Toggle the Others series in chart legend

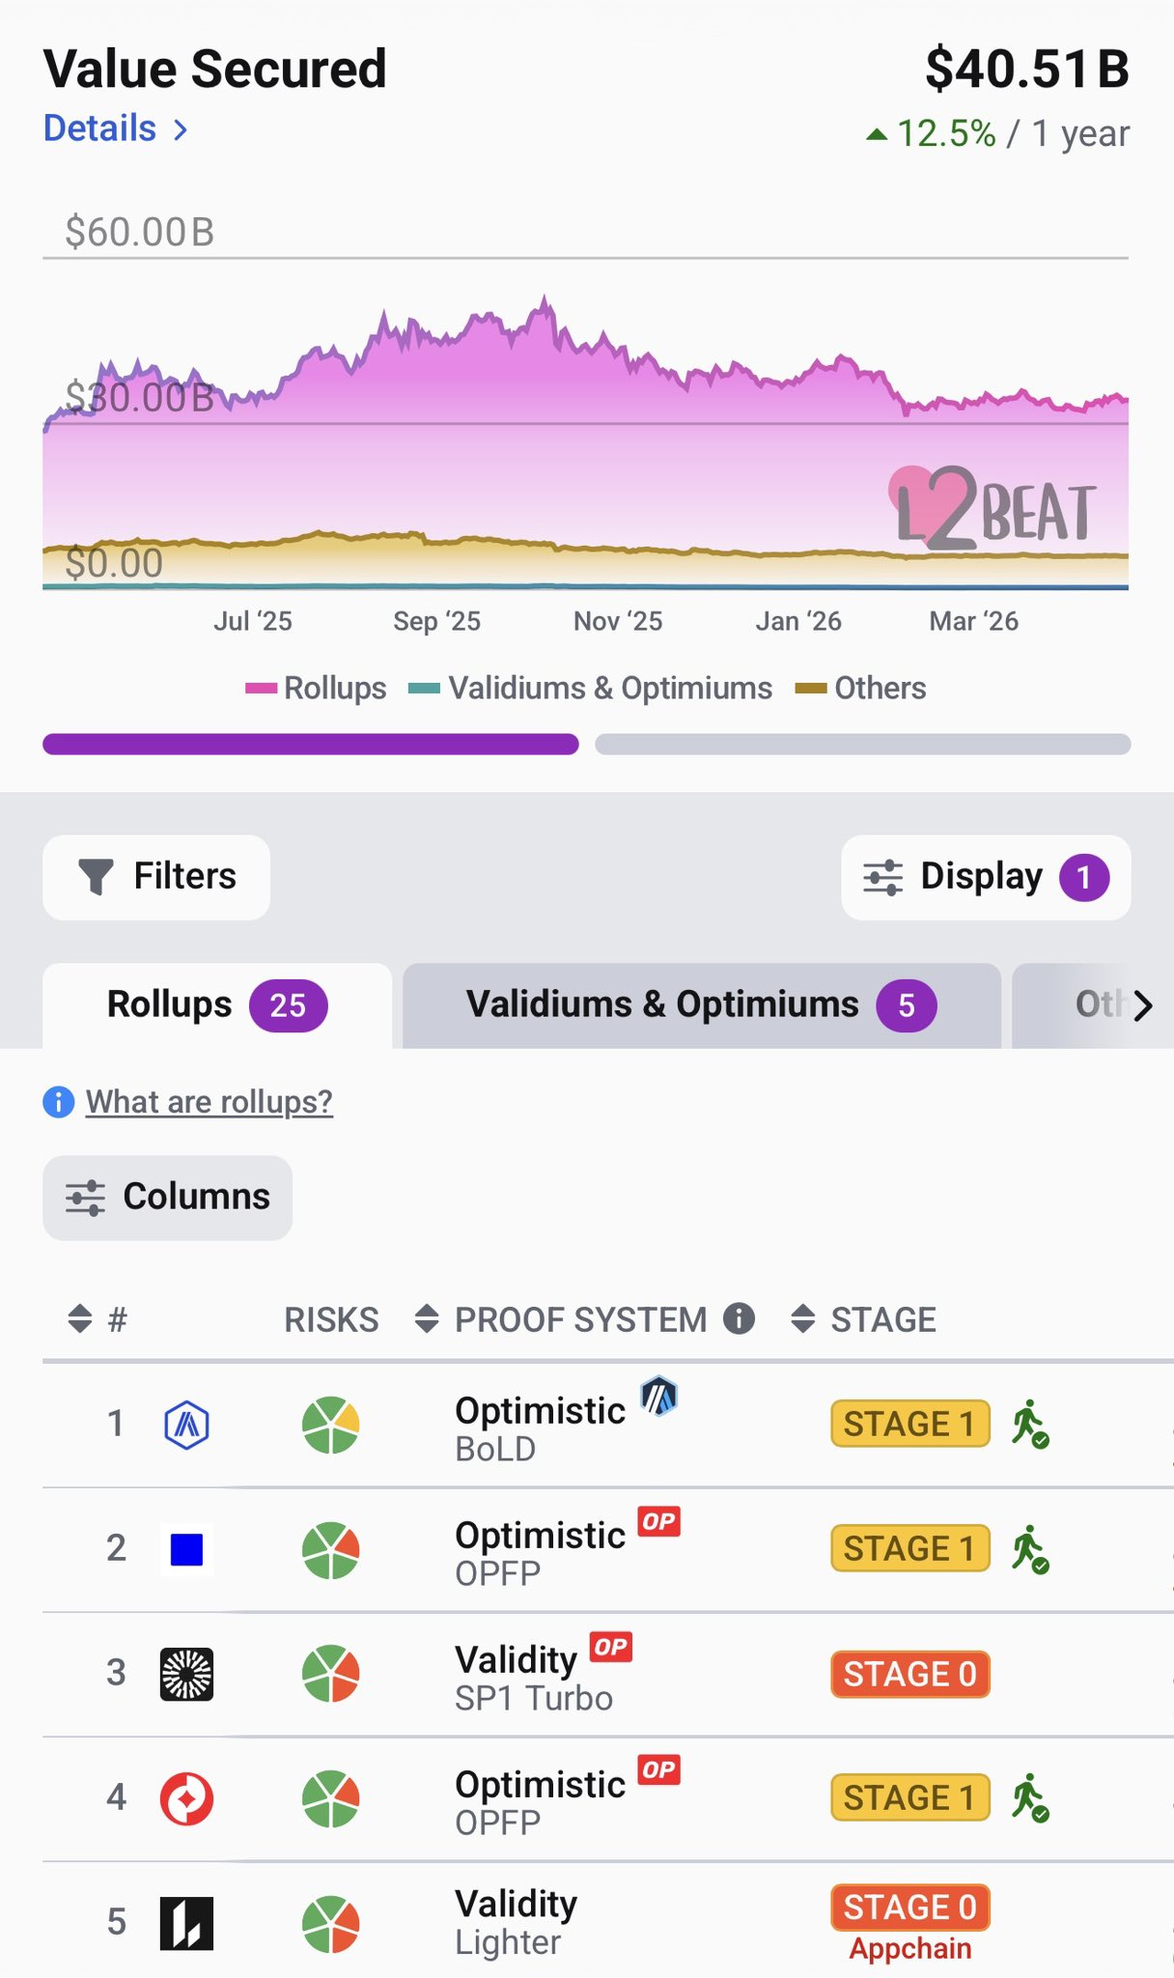pyautogui.click(x=860, y=688)
